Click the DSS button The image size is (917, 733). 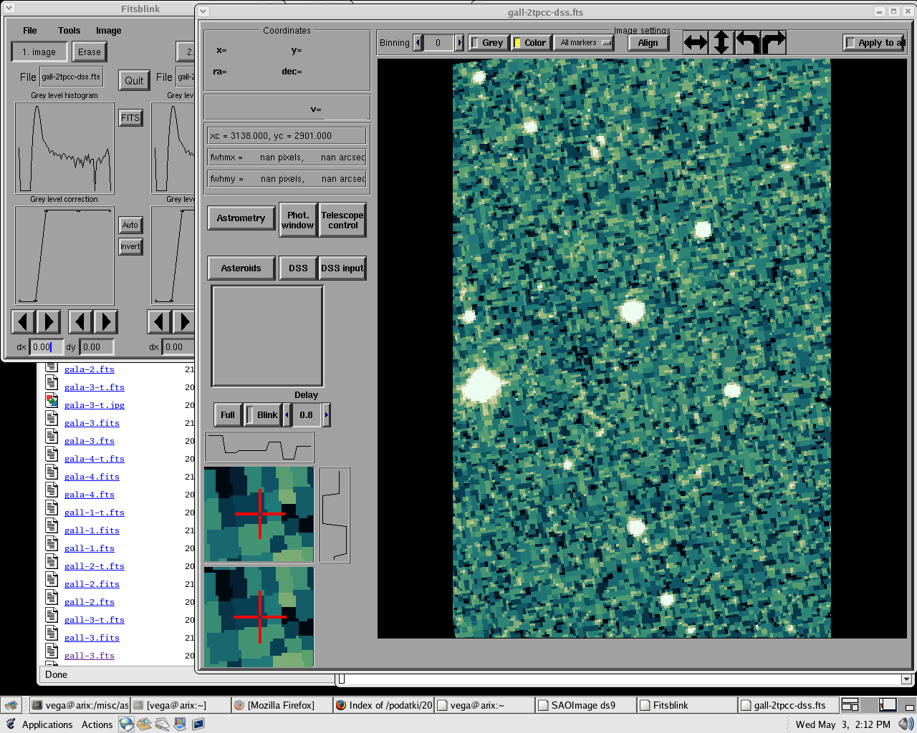pos(298,268)
